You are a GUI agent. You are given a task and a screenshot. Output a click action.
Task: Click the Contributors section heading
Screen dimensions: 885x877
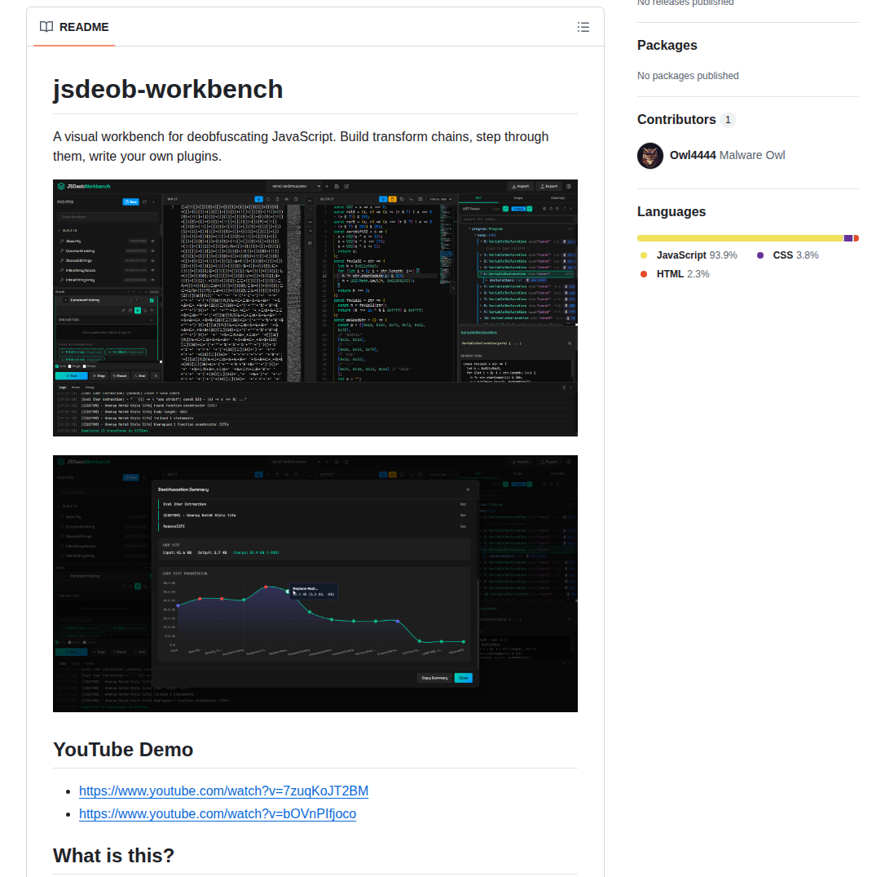pos(677,119)
